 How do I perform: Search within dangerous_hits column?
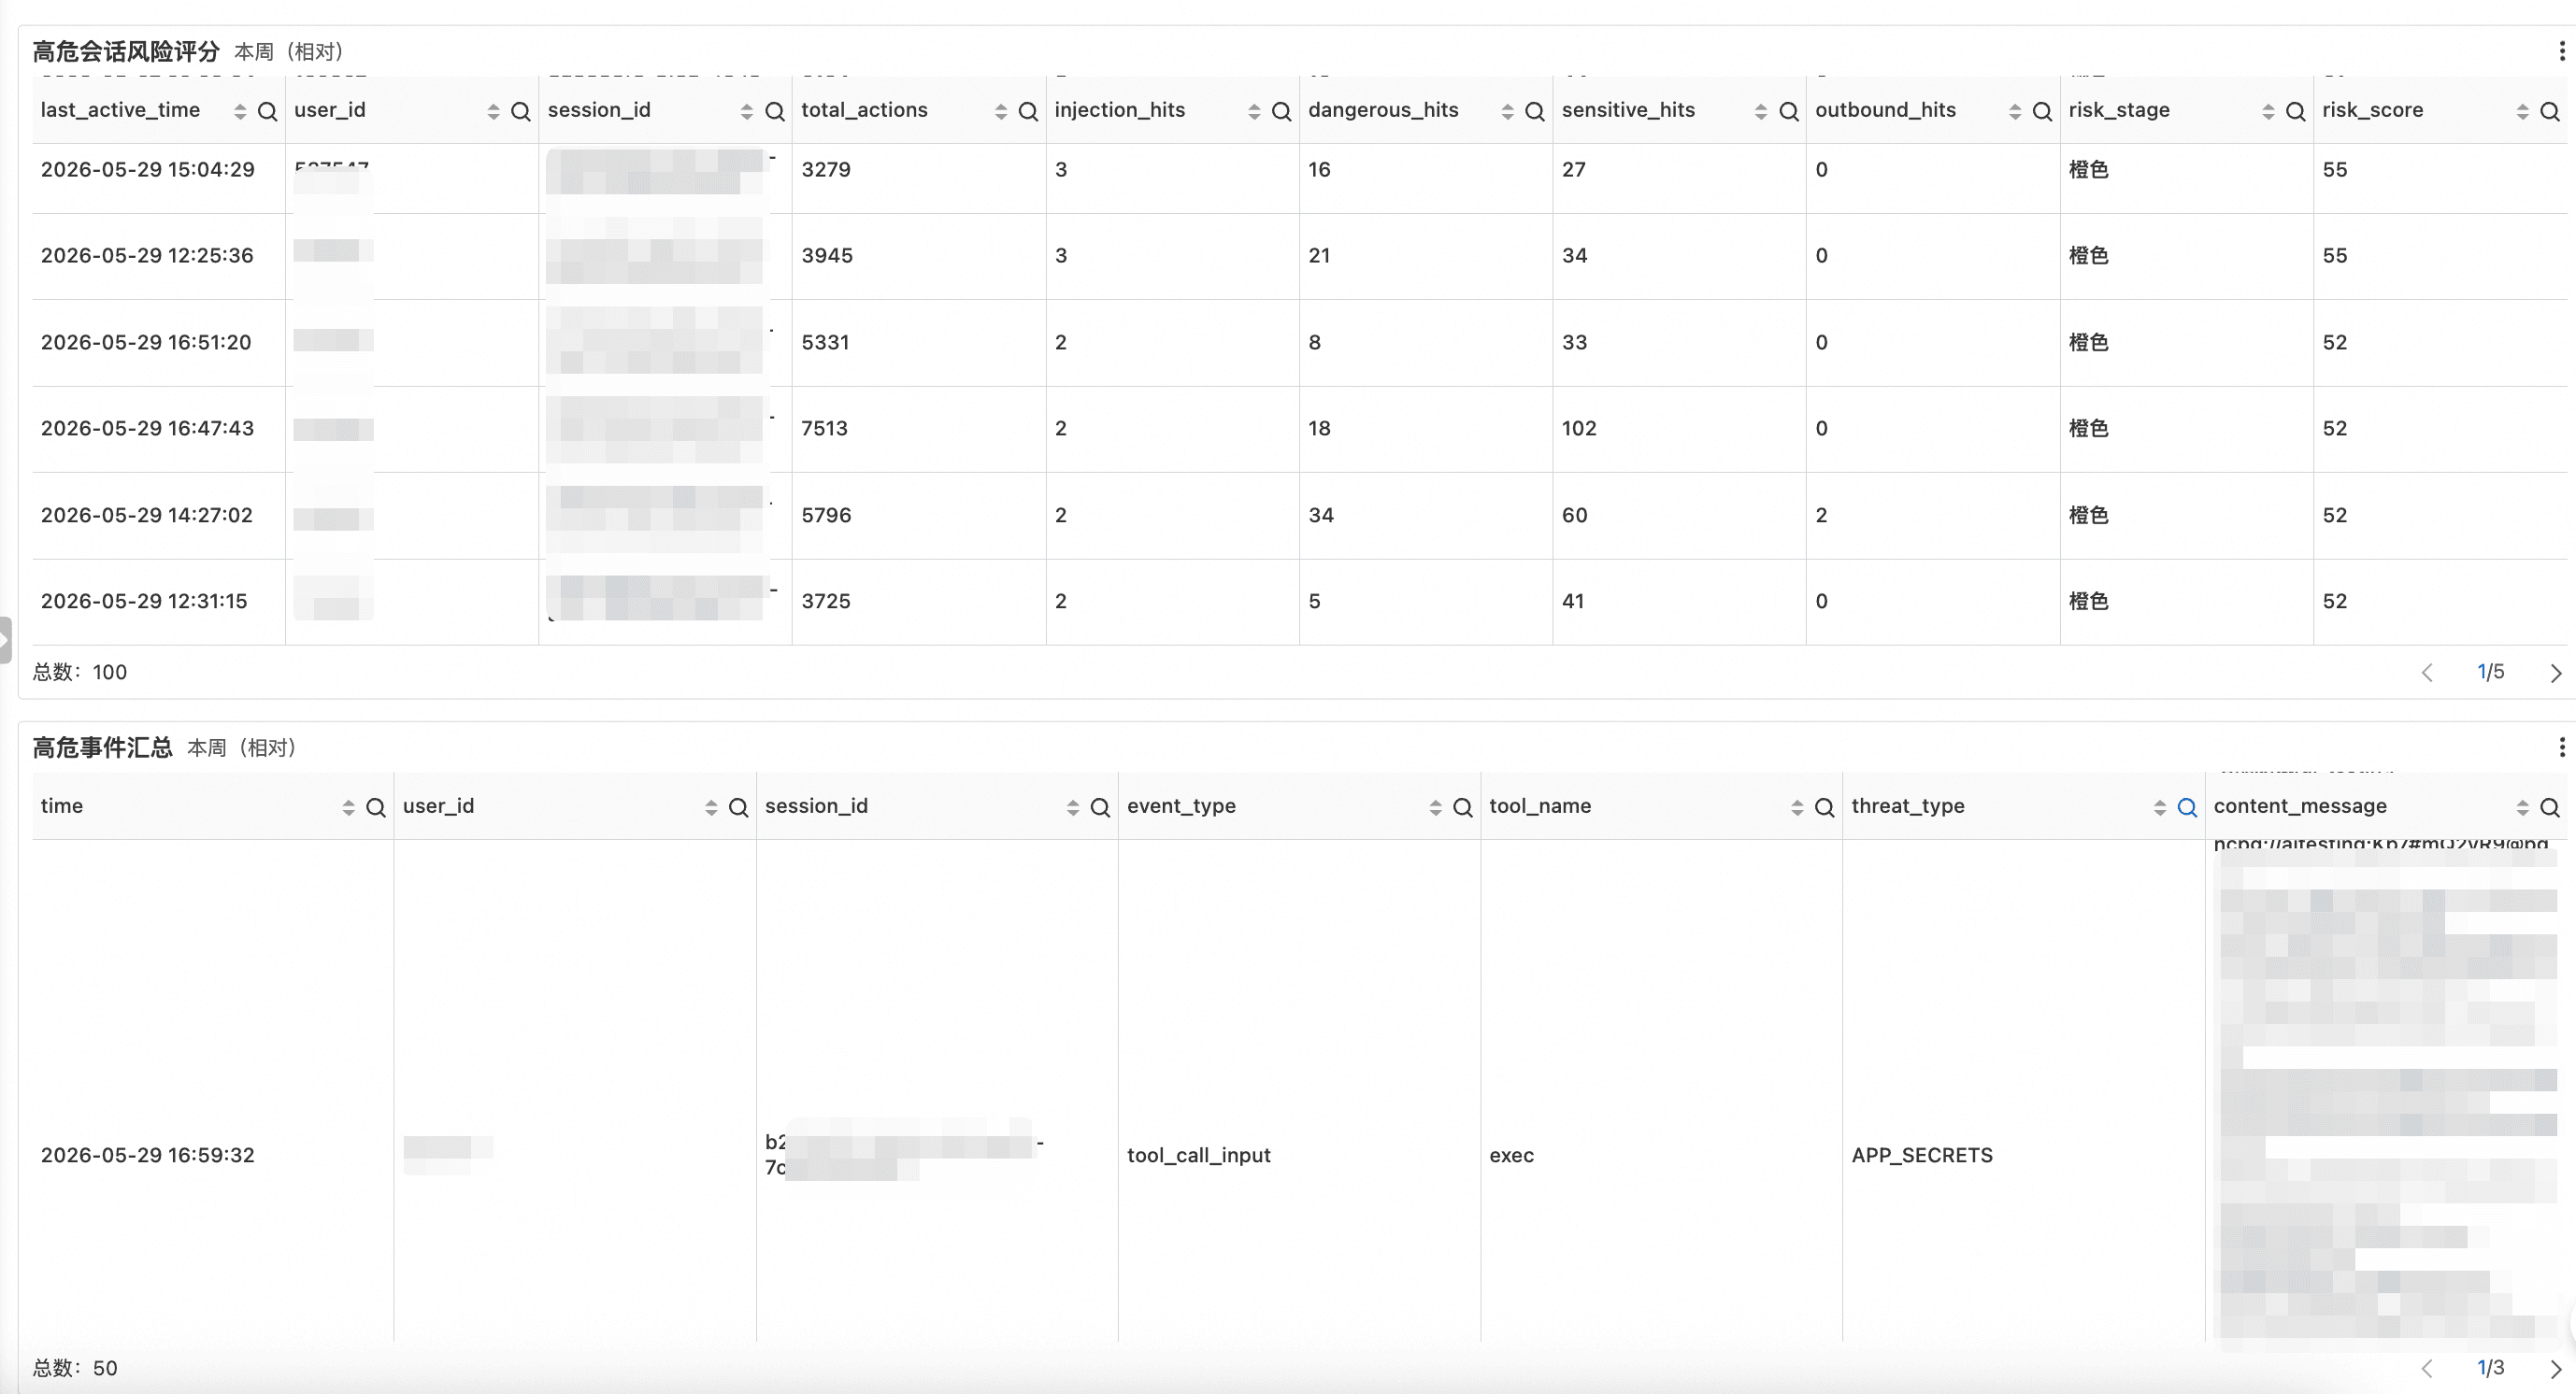tap(1535, 111)
